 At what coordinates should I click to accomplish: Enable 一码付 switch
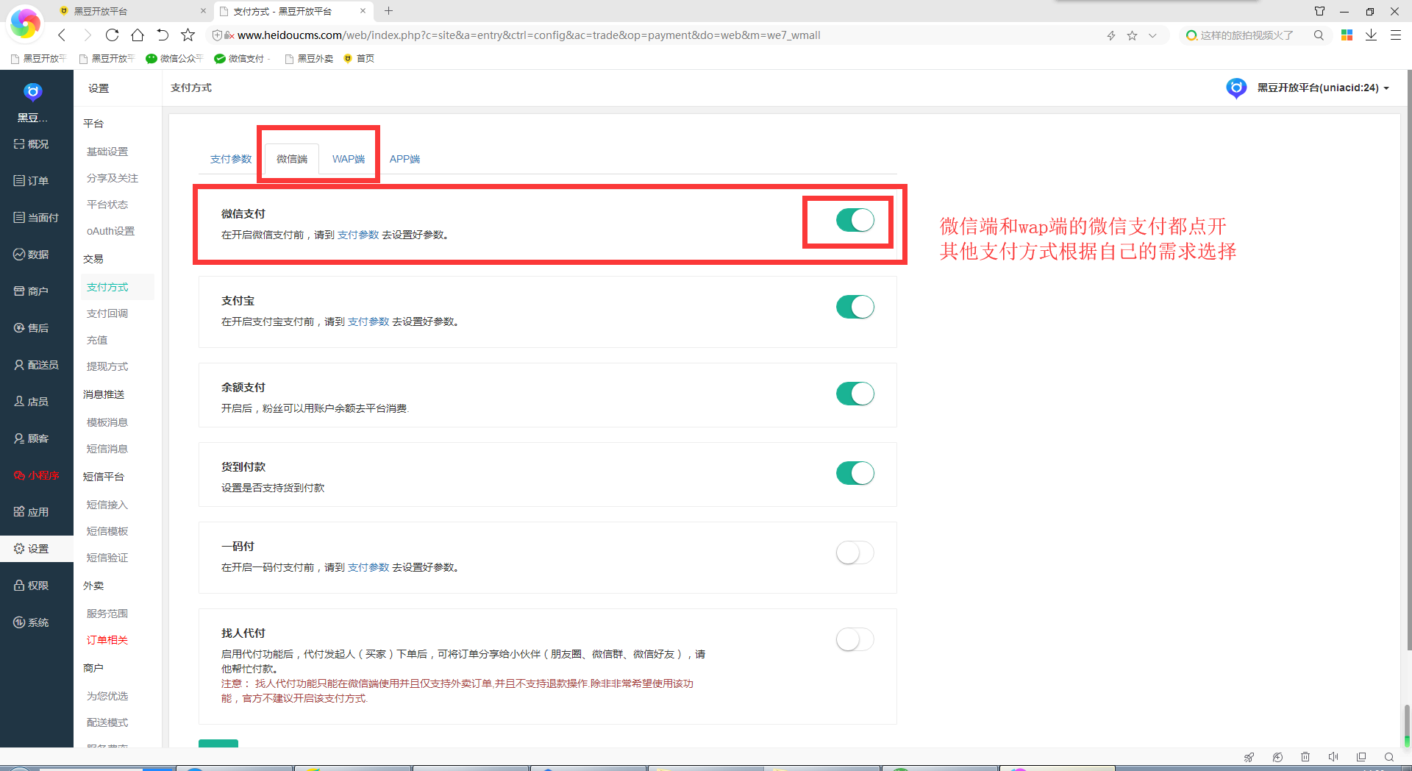click(855, 553)
